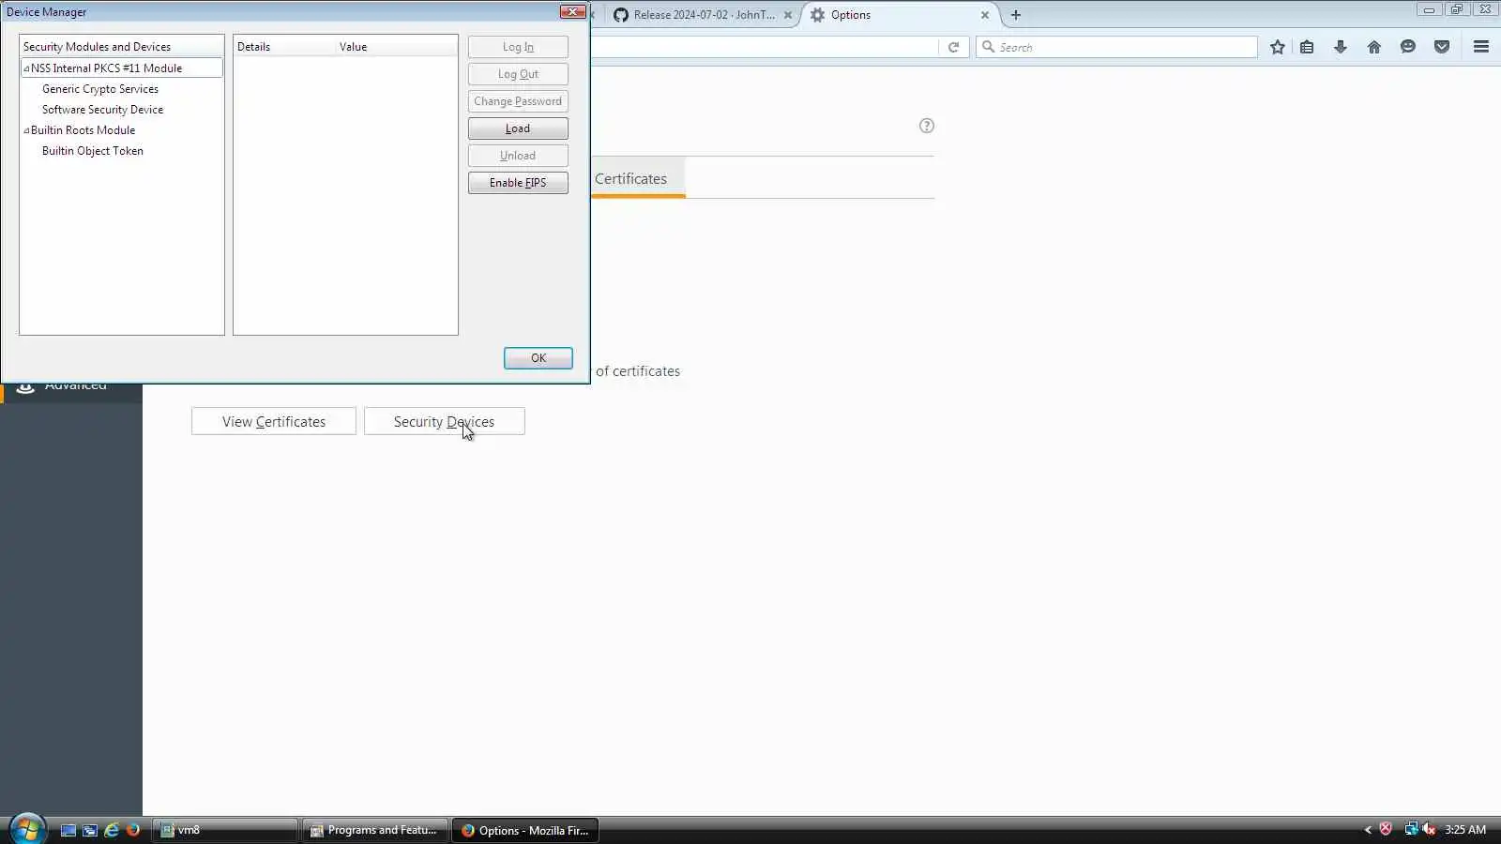Image resolution: width=1501 pixels, height=844 pixels.
Task: Click Load button in Device Manager
Action: pyautogui.click(x=518, y=128)
